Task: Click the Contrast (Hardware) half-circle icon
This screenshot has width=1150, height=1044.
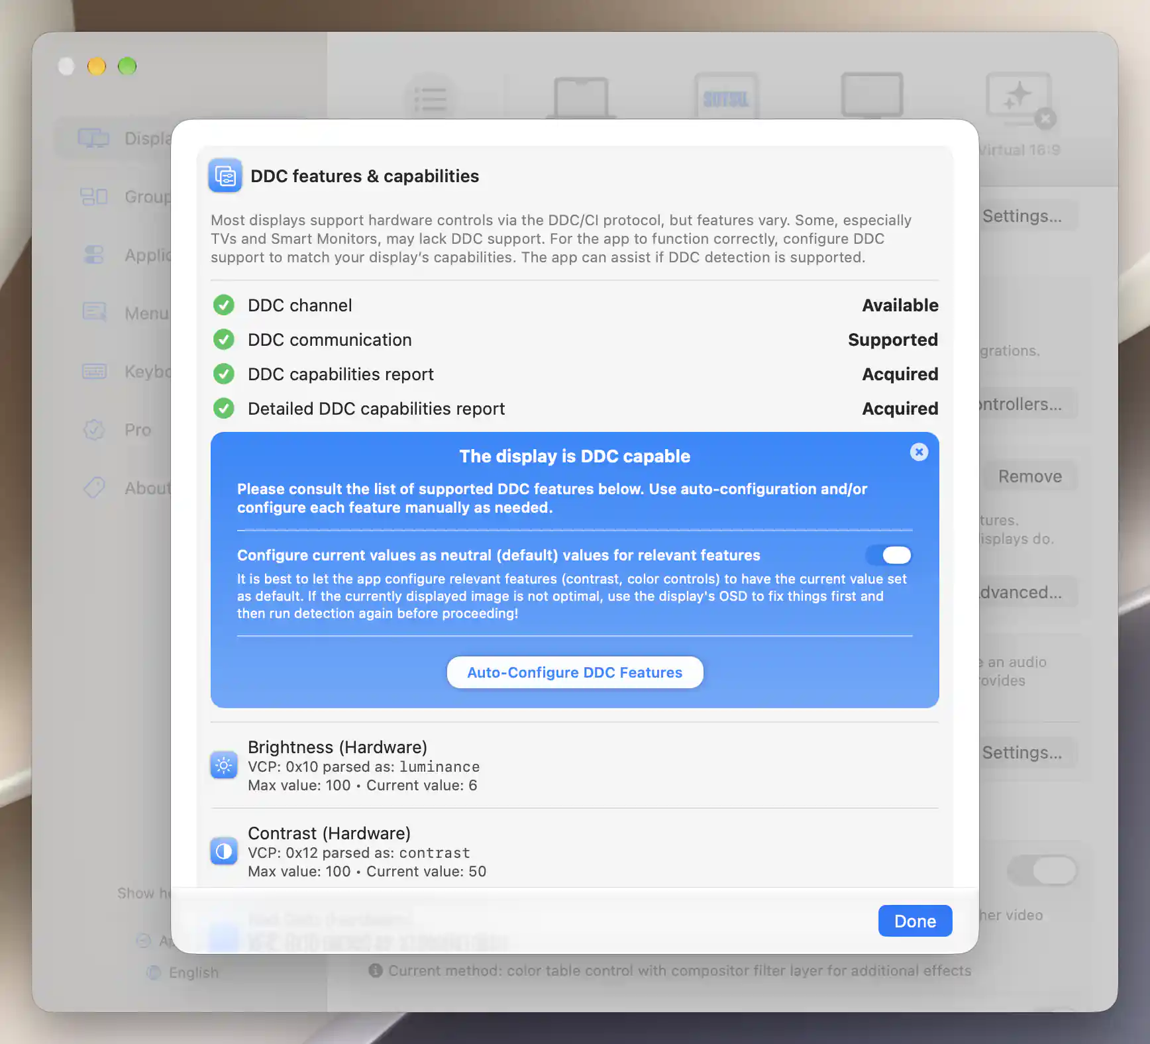Action: [x=224, y=851]
